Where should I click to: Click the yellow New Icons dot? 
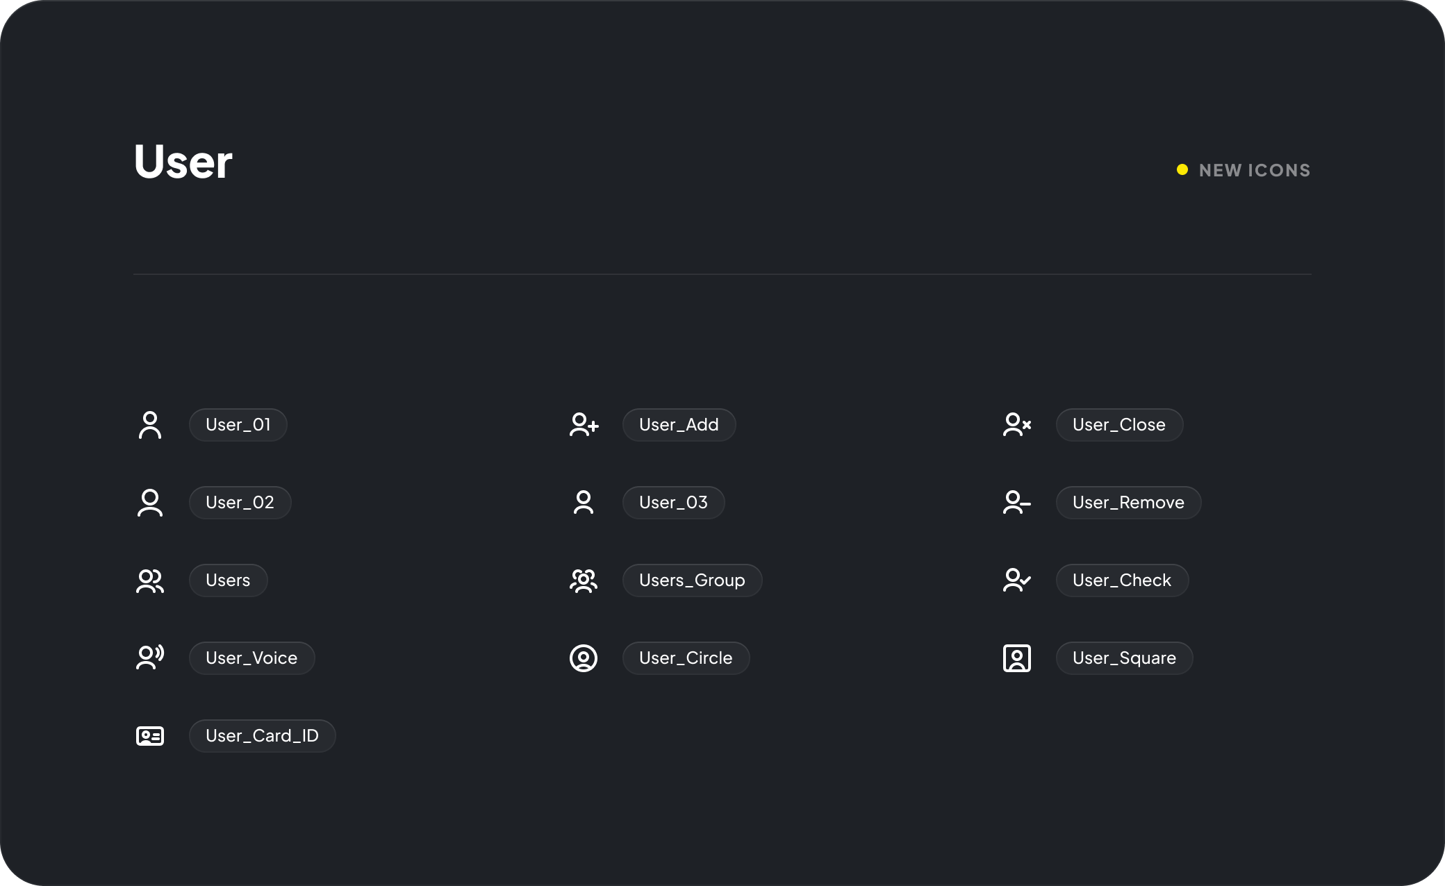[x=1182, y=170]
